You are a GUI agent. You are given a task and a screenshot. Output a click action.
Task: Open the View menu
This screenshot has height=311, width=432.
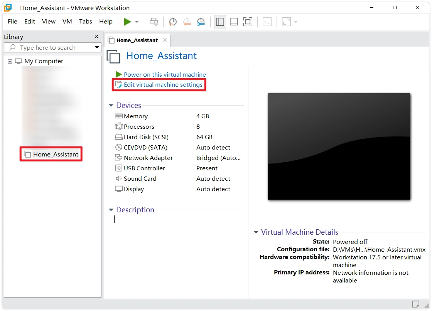[49, 22]
